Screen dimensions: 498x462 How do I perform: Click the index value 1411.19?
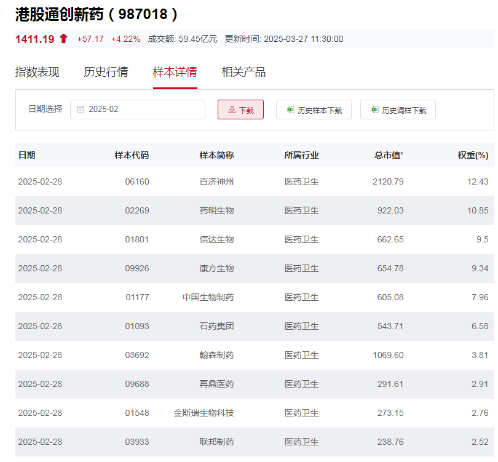pos(35,39)
